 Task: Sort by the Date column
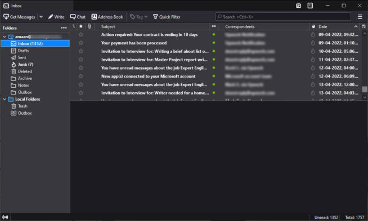click(x=338, y=26)
